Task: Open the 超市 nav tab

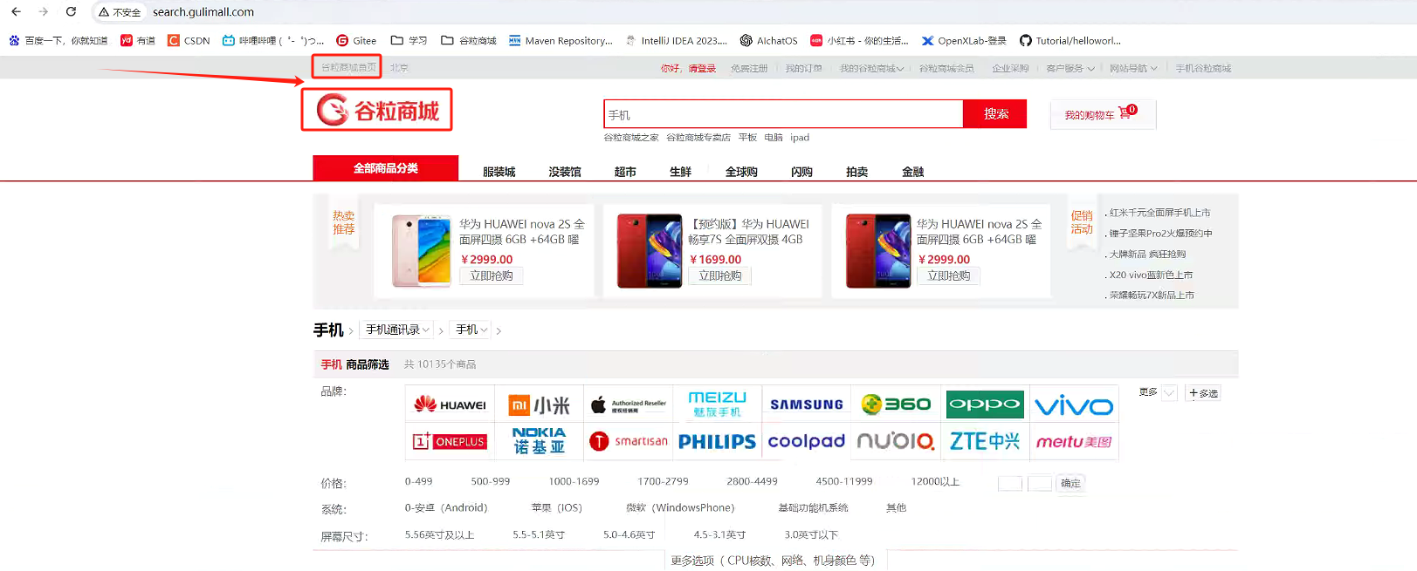Action: 625,172
